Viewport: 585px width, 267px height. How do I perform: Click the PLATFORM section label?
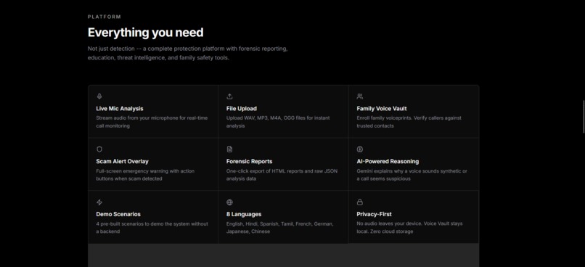click(x=105, y=17)
